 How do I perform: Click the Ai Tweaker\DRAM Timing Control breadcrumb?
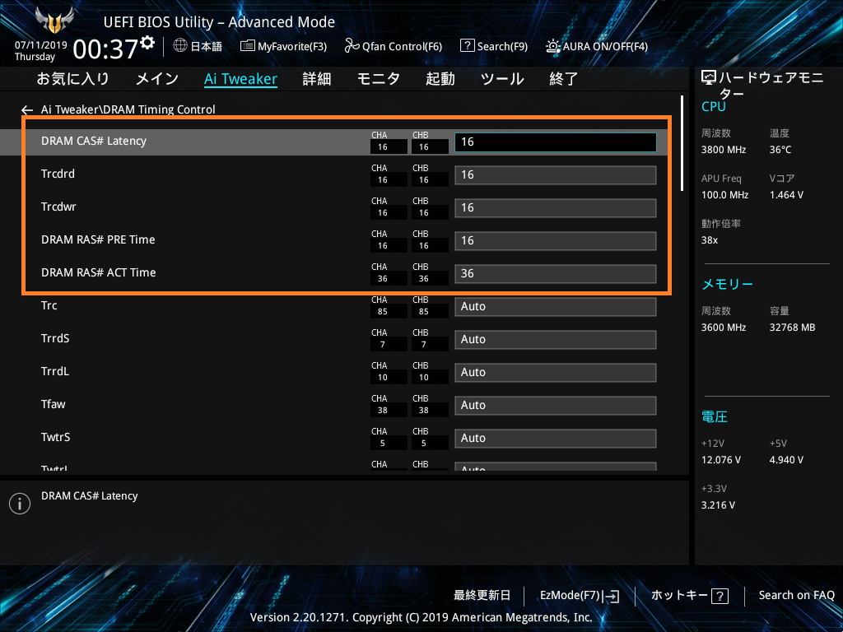(128, 109)
